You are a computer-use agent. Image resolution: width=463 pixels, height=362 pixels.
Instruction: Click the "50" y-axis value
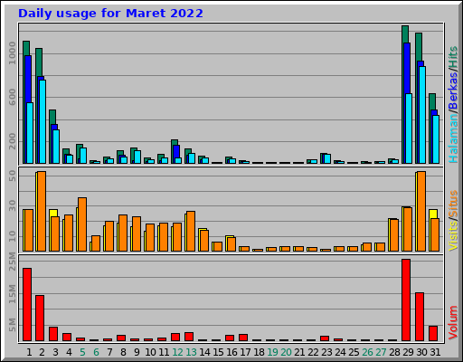pyautogui.click(x=12, y=176)
